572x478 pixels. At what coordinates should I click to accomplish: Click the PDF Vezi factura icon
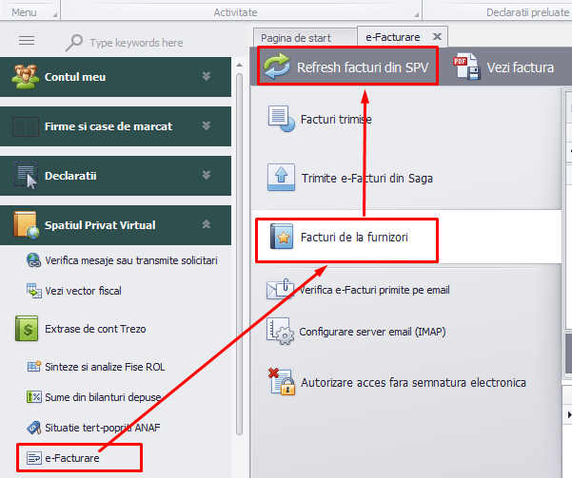[466, 67]
